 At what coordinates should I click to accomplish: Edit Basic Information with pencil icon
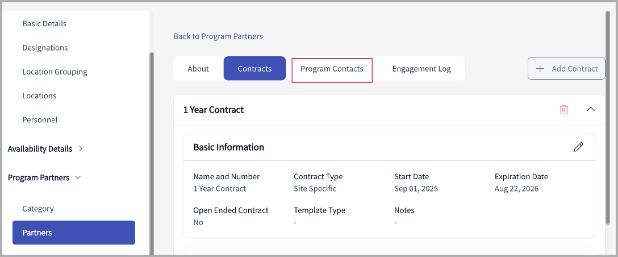[x=578, y=147]
